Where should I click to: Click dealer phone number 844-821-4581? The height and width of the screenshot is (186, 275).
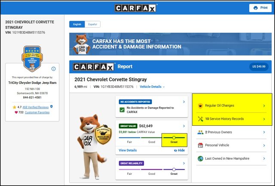[32, 97]
